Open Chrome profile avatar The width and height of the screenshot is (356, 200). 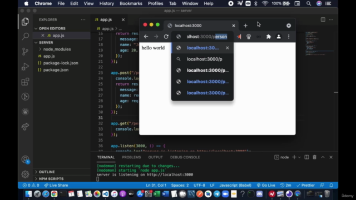pyautogui.click(x=279, y=37)
